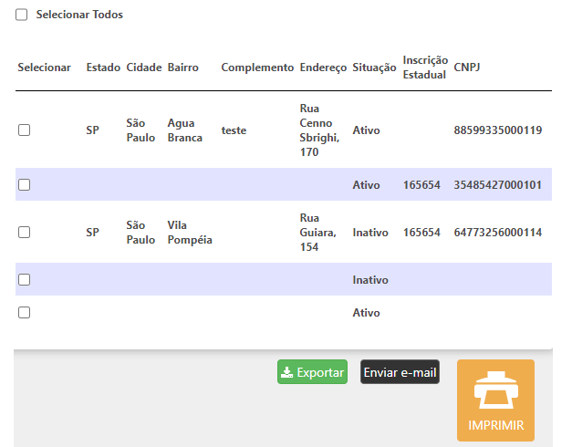
Task: Click the Agua Branca bairro cell
Action: 184,130
